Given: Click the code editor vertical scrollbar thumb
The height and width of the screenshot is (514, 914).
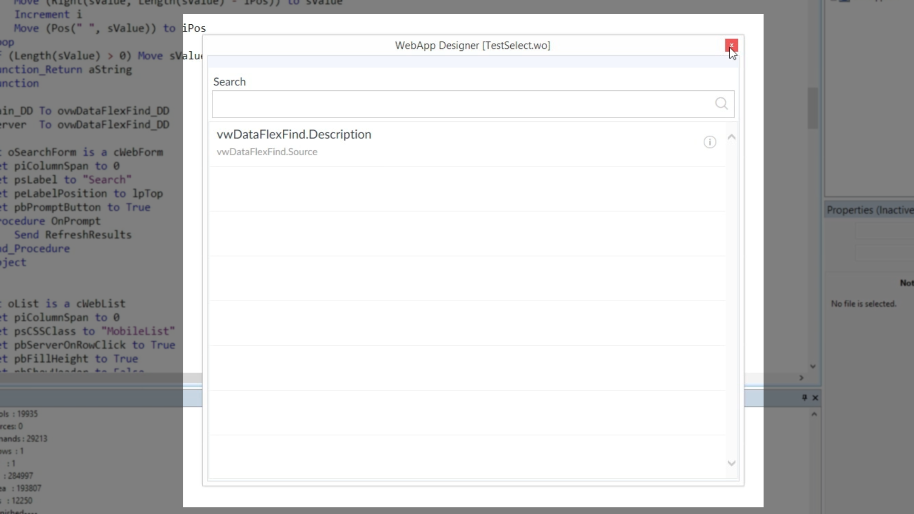Looking at the screenshot, I should [x=813, y=109].
